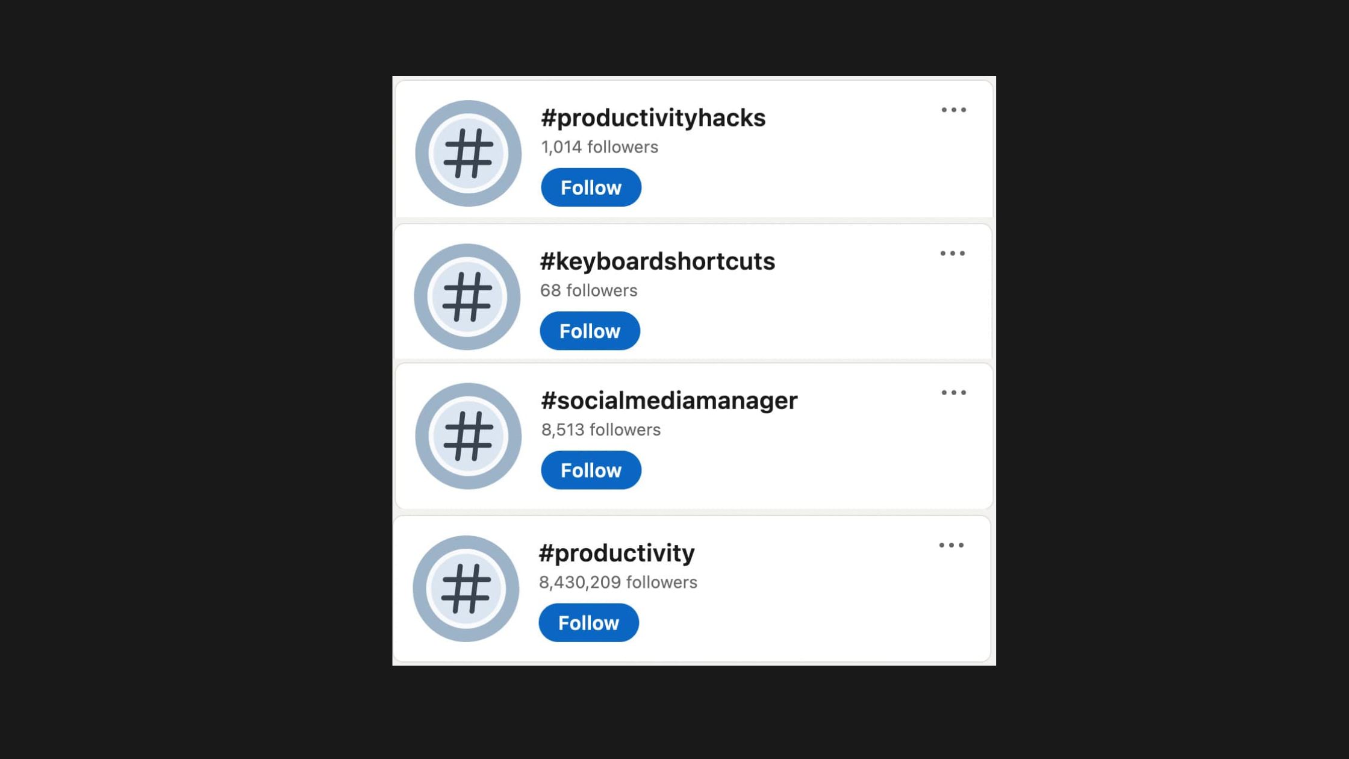Open the #keyboardshortcuts hashtag page
This screenshot has height=759, width=1349.
(x=658, y=261)
